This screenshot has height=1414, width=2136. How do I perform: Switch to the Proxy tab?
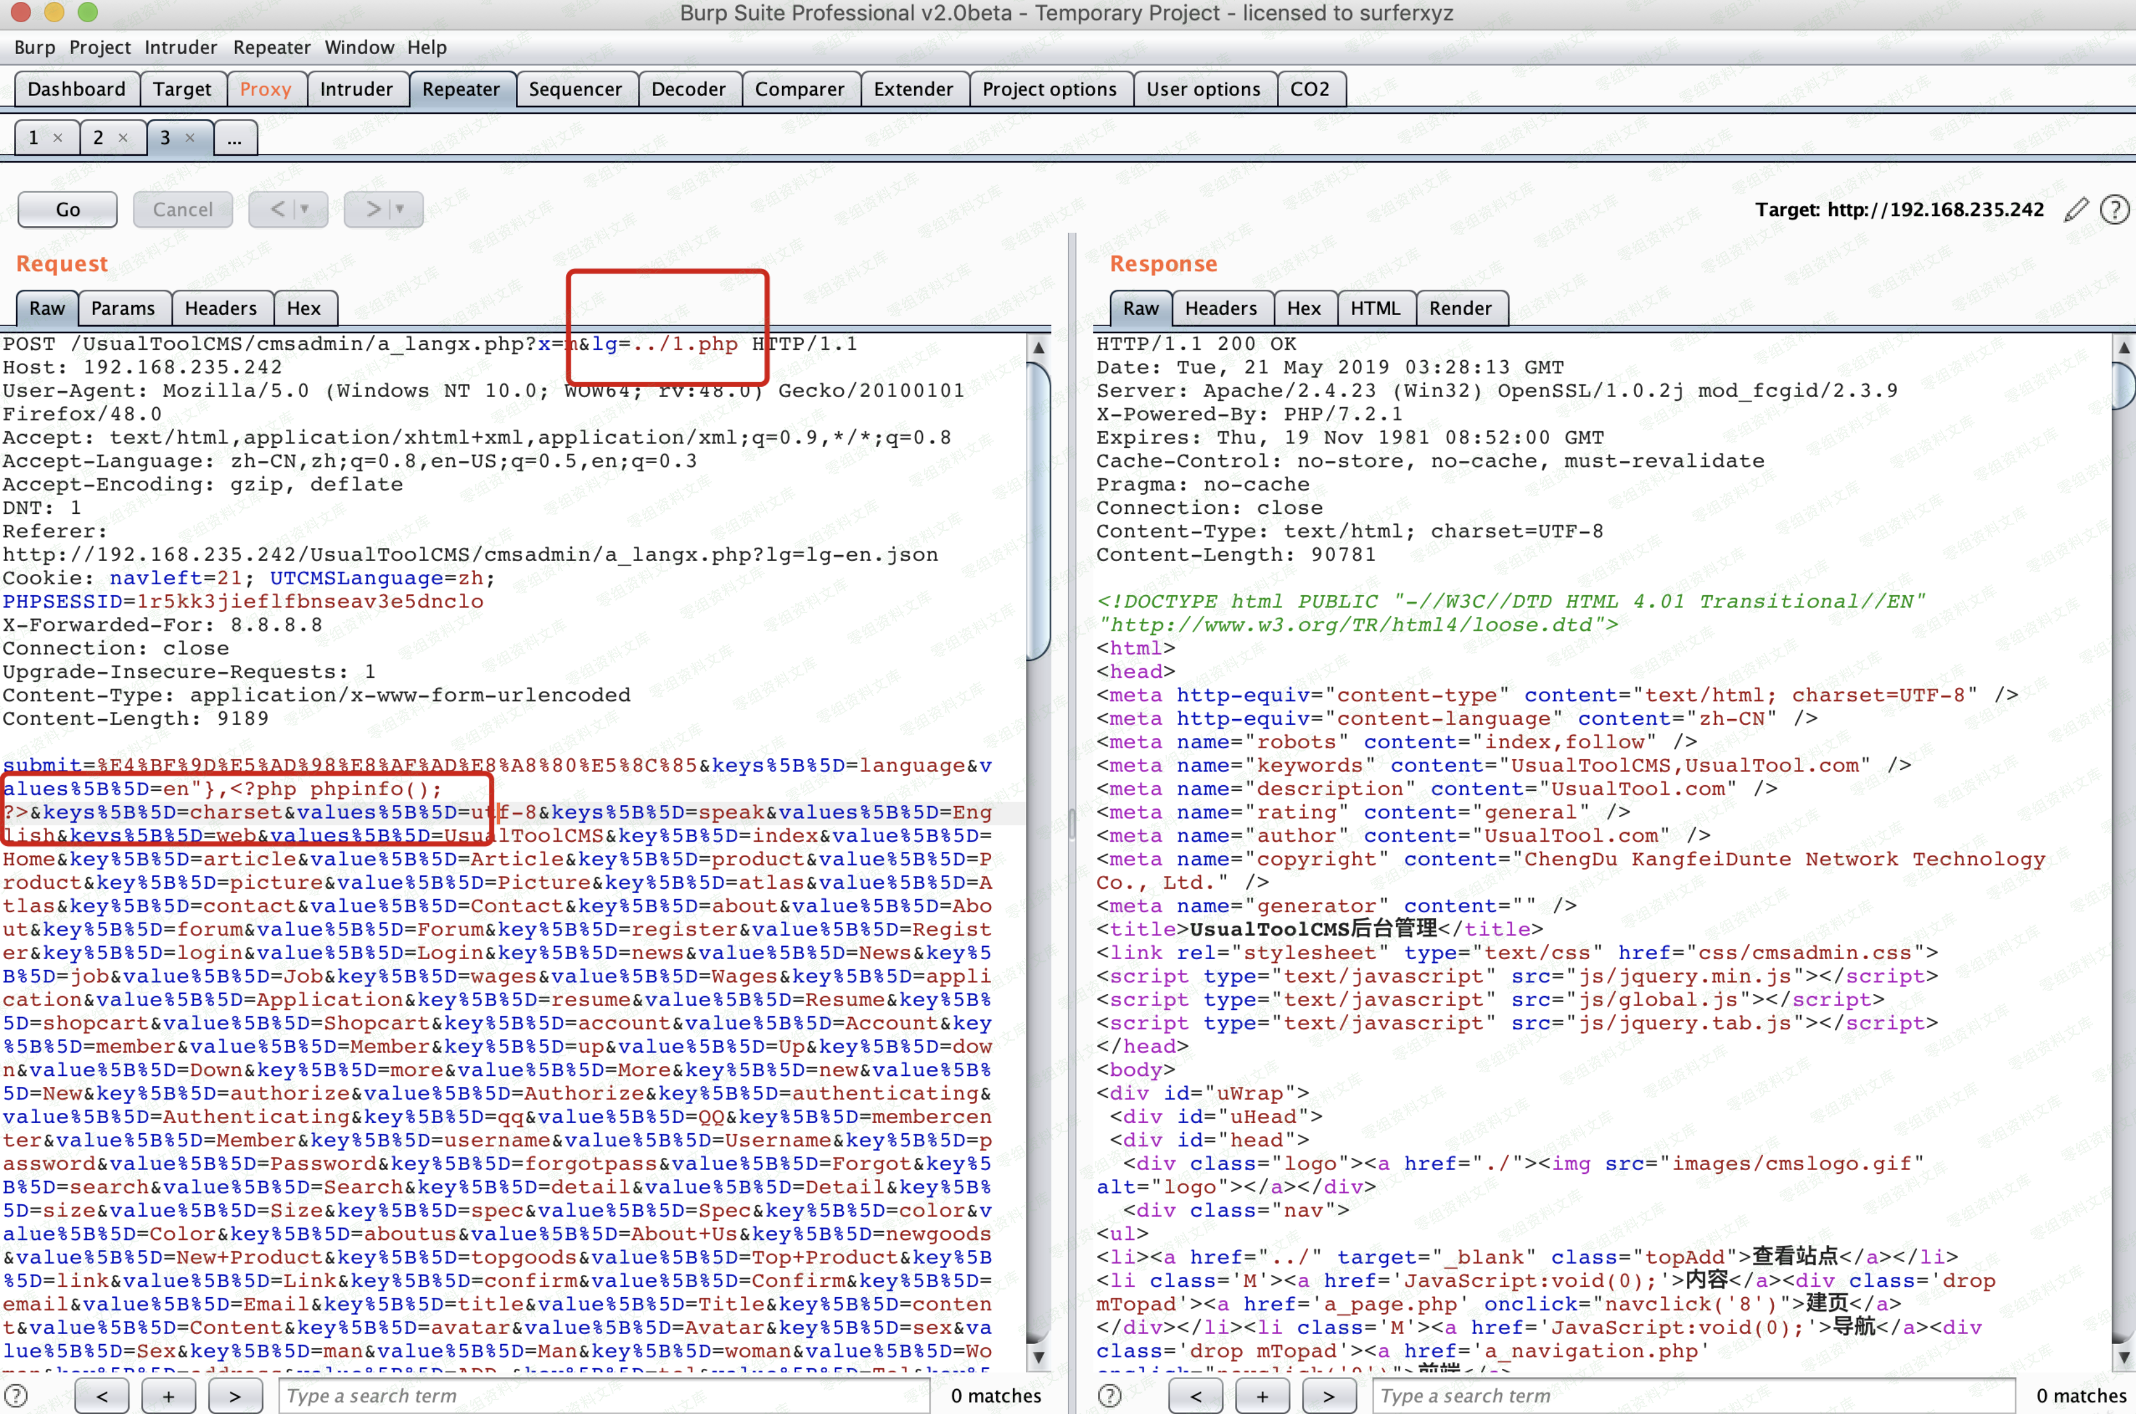[265, 90]
